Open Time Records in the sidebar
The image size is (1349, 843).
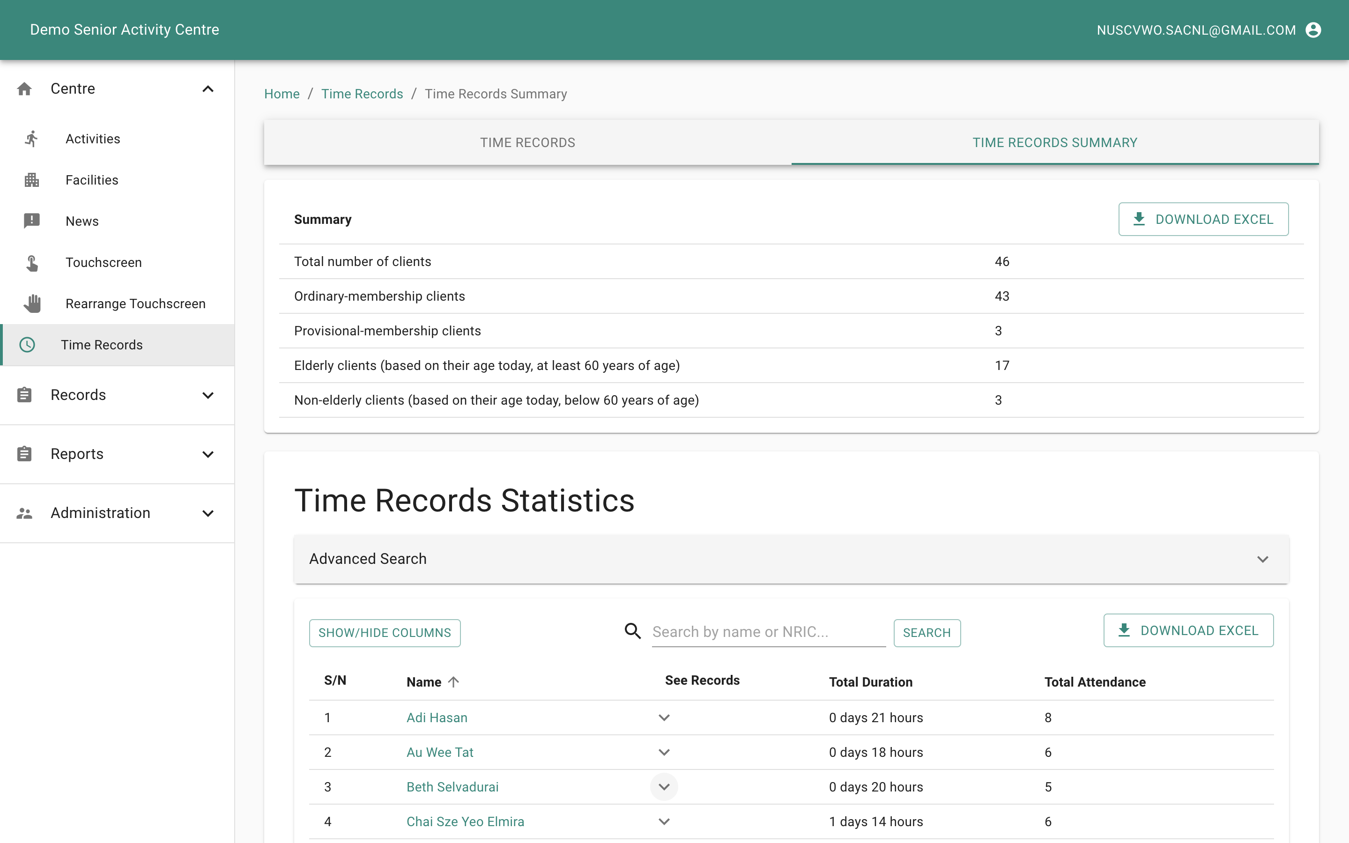tap(117, 345)
